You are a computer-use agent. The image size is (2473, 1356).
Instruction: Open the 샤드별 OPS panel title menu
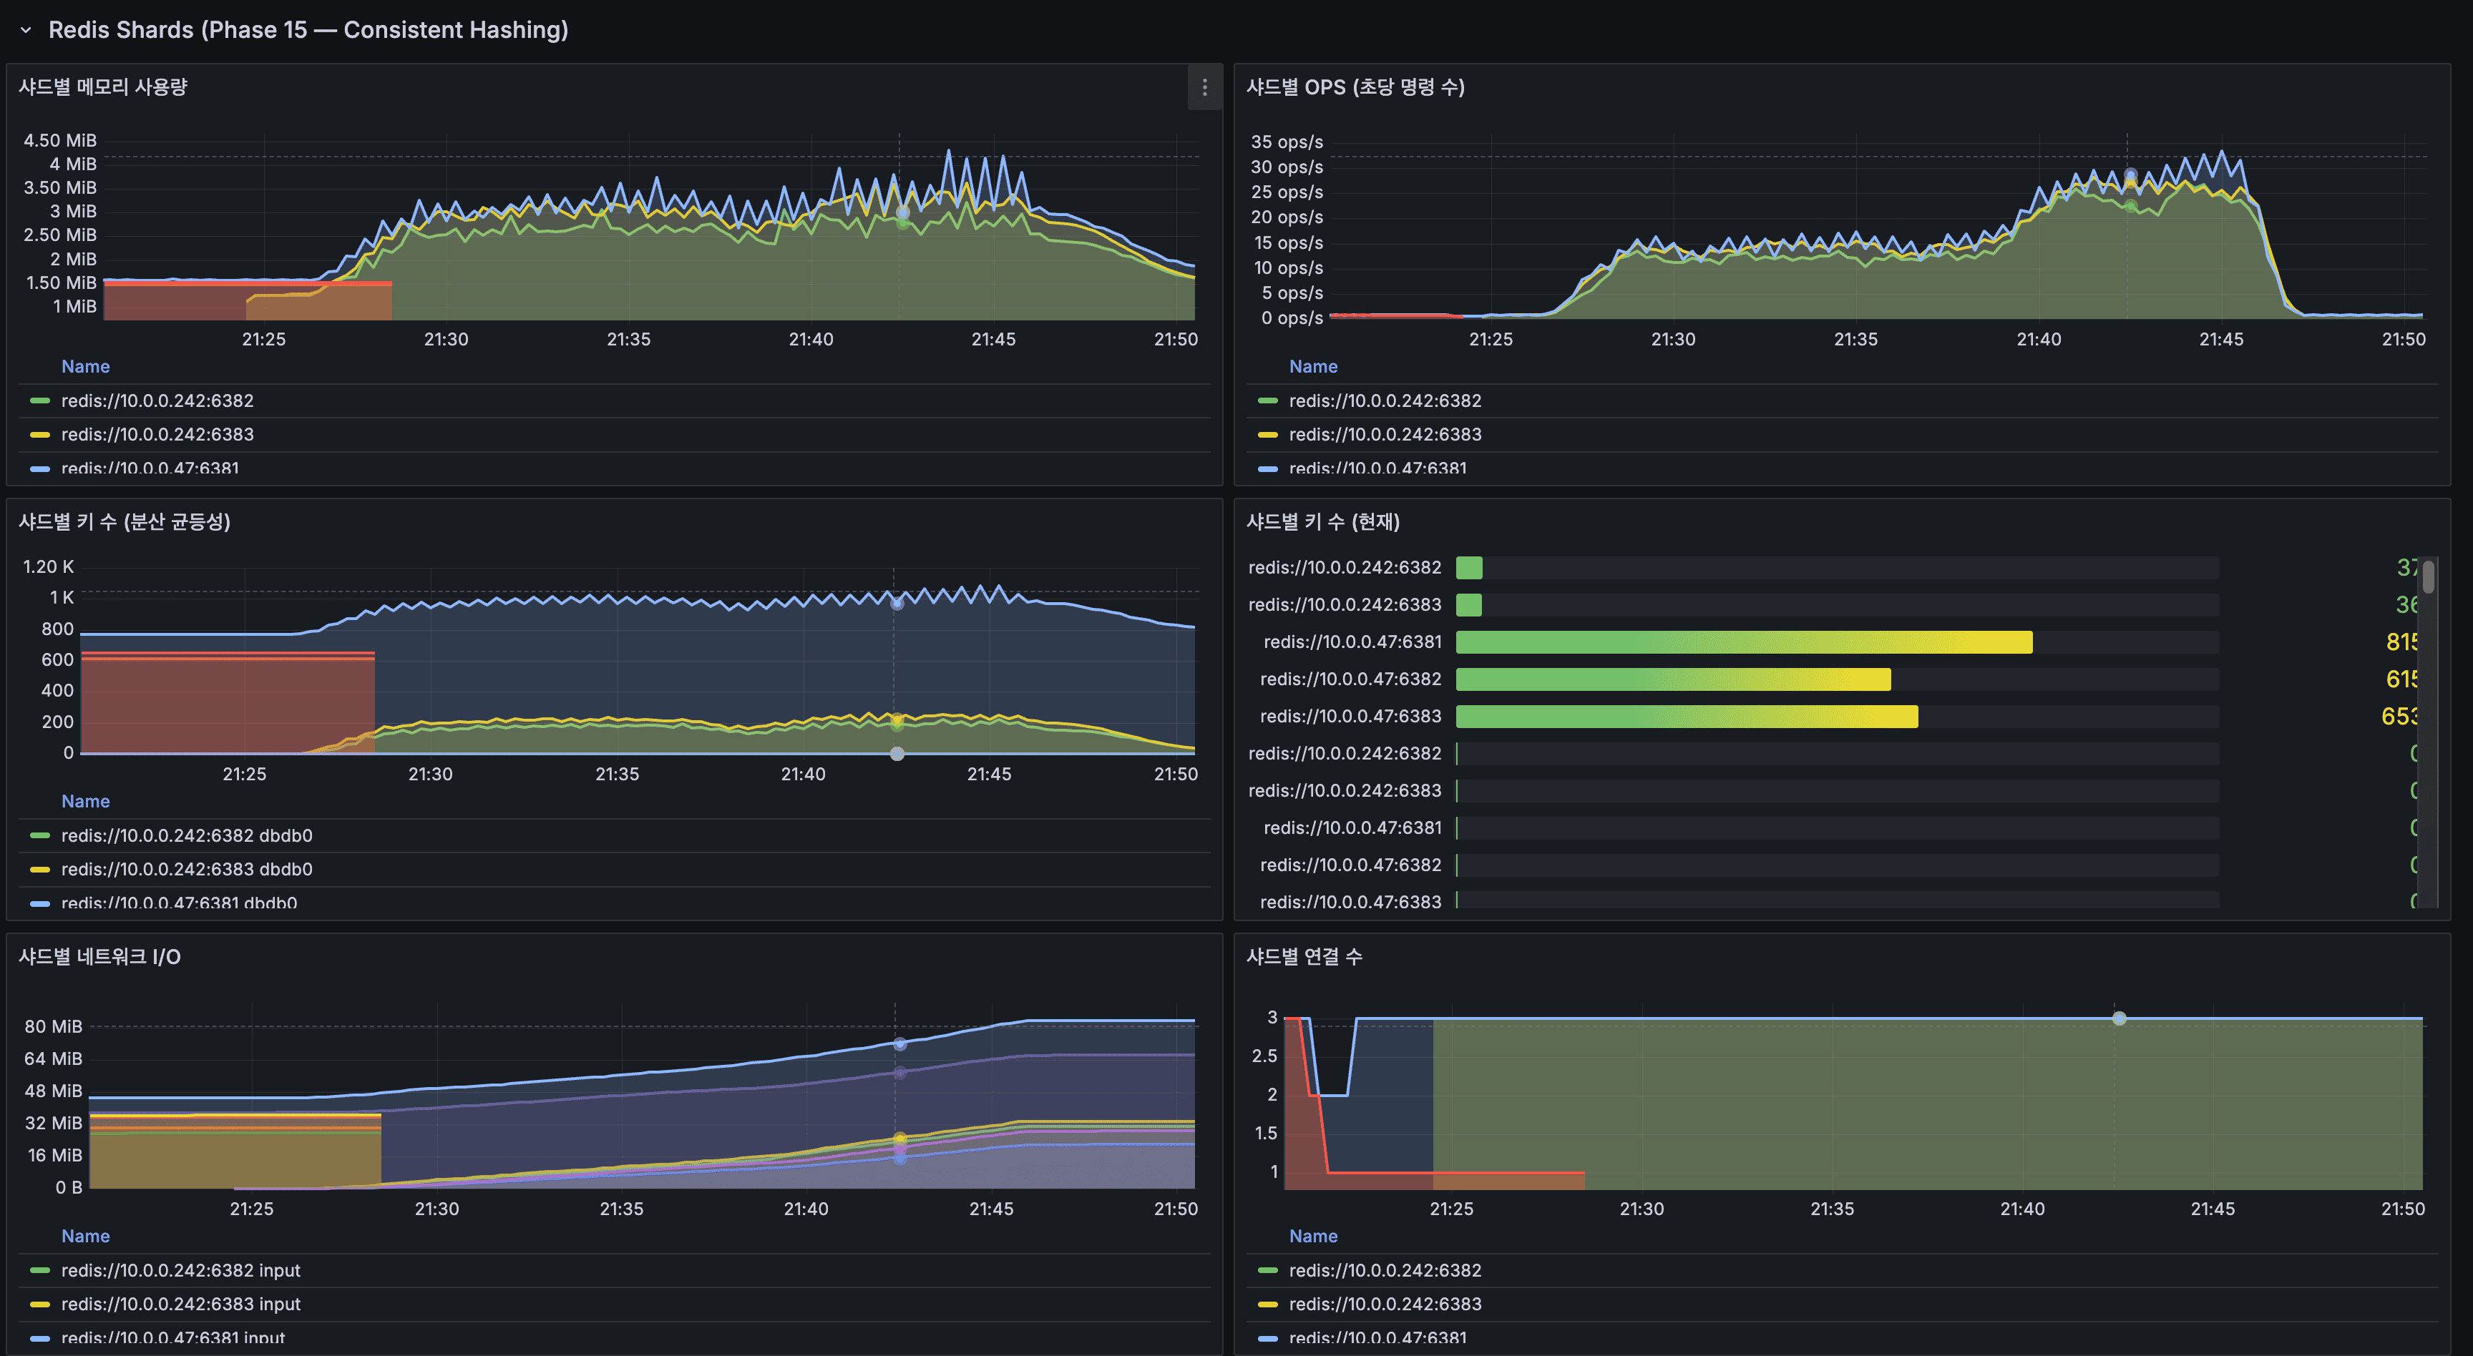coord(1355,87)
